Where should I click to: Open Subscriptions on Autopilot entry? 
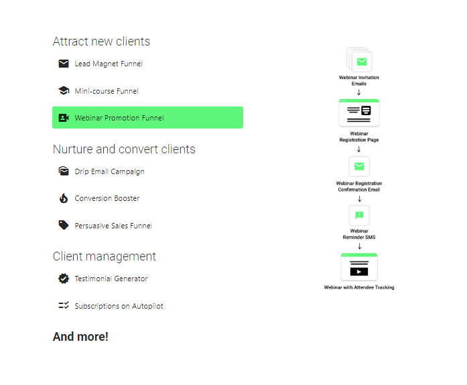tap(119, 306)
